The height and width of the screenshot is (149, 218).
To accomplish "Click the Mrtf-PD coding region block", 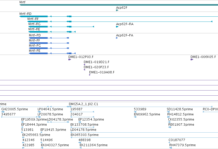I will [x=38, y=38].
